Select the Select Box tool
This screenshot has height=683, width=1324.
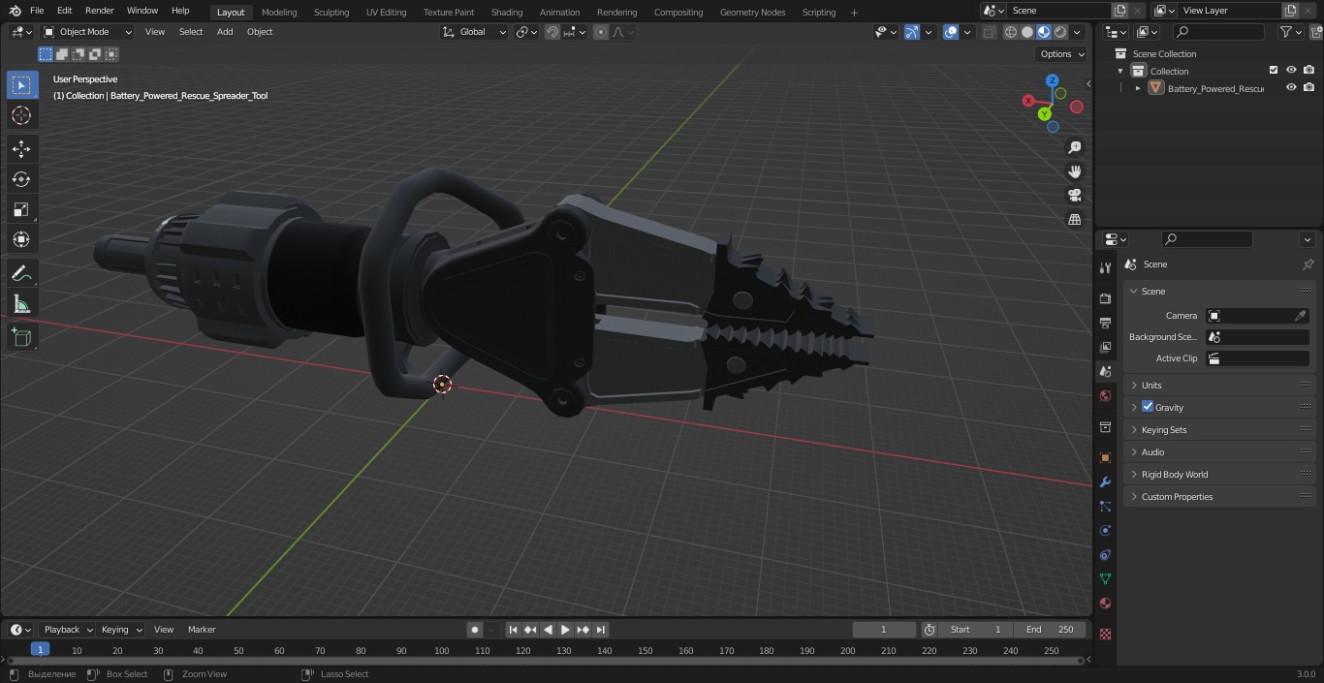[21, 85]
